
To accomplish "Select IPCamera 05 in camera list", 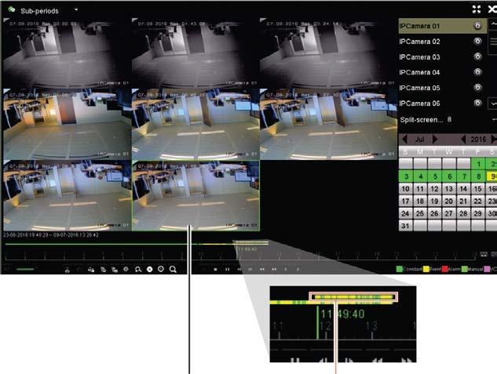I will [419, 88].
